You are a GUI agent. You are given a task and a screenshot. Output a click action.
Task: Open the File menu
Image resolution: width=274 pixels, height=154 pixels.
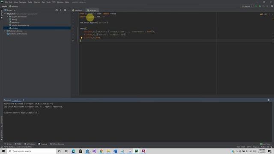click(6, 2)
